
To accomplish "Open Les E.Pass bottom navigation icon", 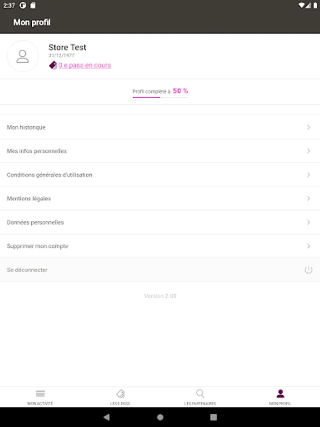I will [x=120, y=394].
